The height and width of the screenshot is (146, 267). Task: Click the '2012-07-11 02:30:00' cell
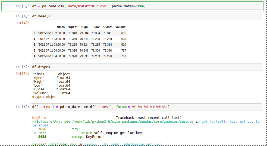(52, 33)
